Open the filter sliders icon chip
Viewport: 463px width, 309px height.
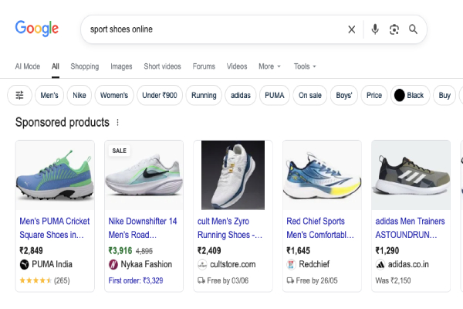click(19, 95)
